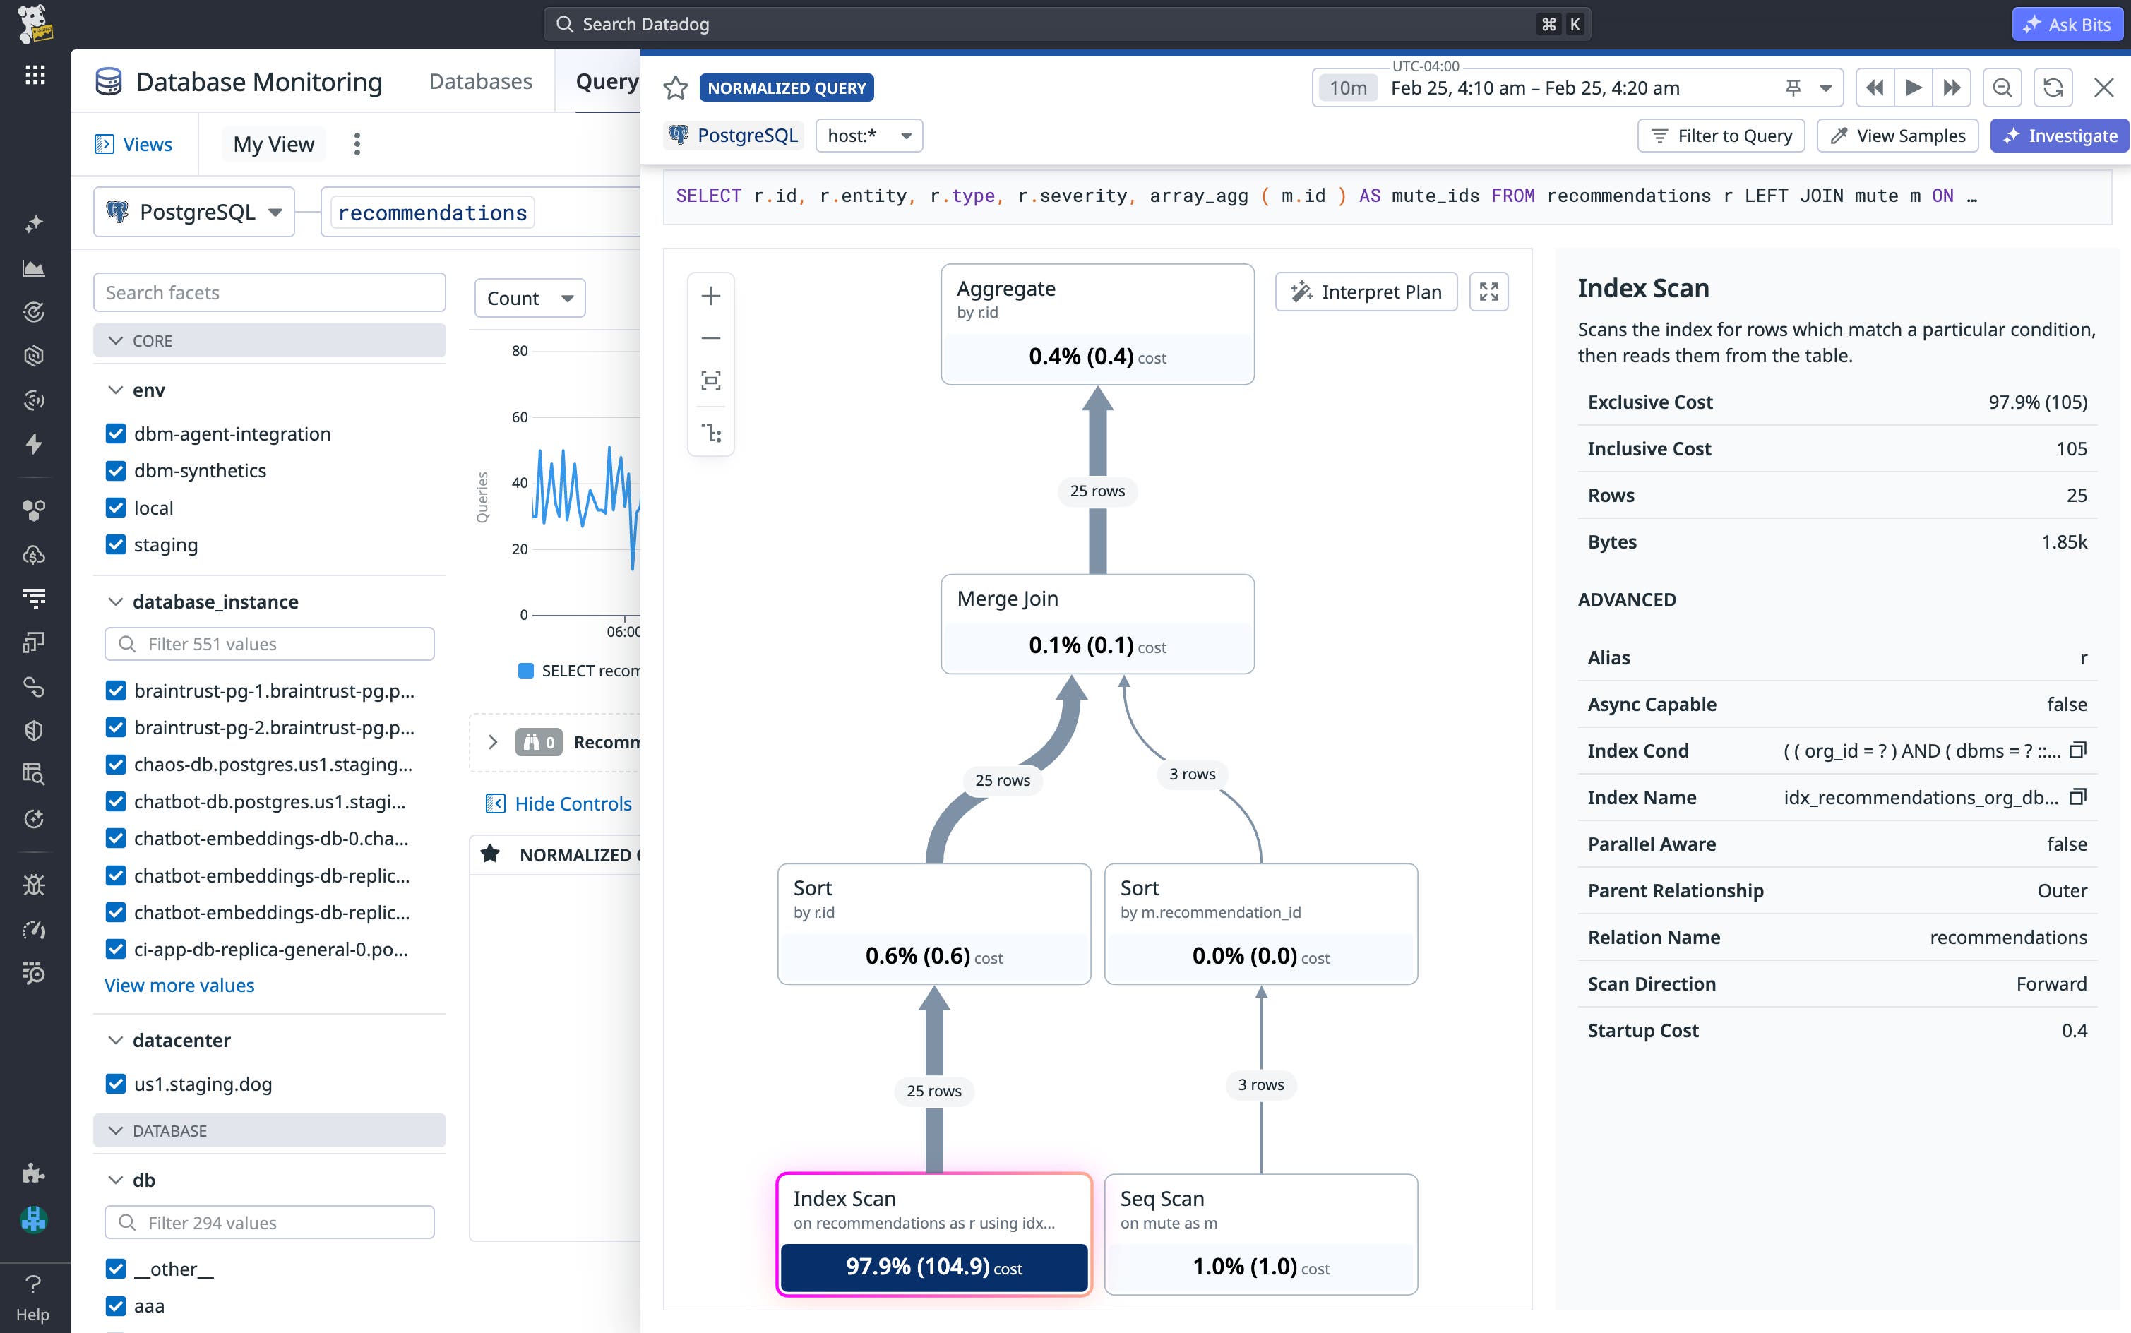Zoom in on the query plan diagram
2131x1333 pixels.
[x=710, y=295]
